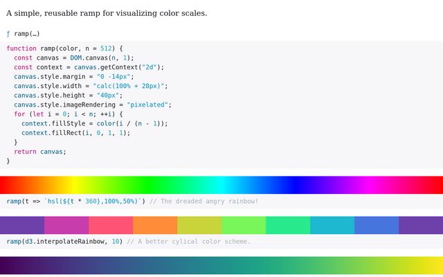Click the bright green swatch in the ten-step ramp
443x277 pixels.
coord(244,225)
